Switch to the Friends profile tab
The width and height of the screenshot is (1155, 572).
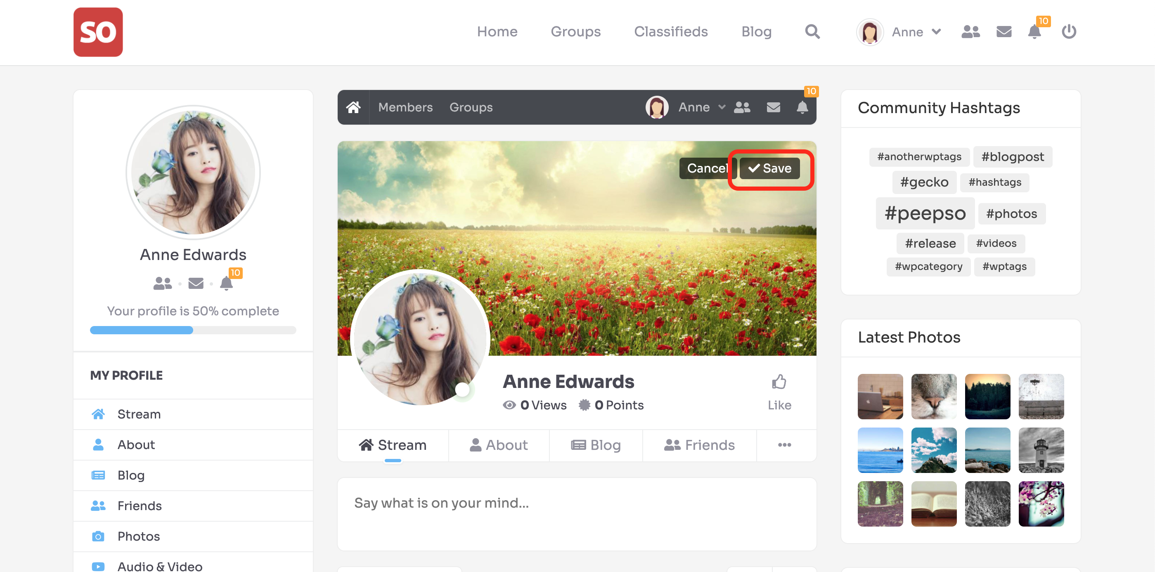[699, 445]
